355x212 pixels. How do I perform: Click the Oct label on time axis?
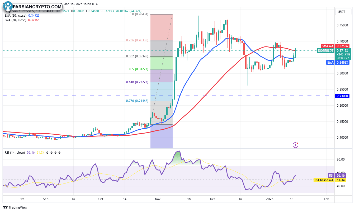101,199
